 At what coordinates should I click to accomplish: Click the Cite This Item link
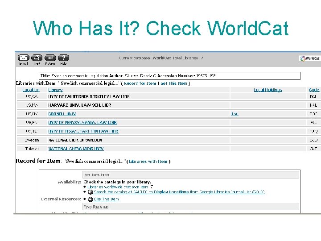(106, 199)
